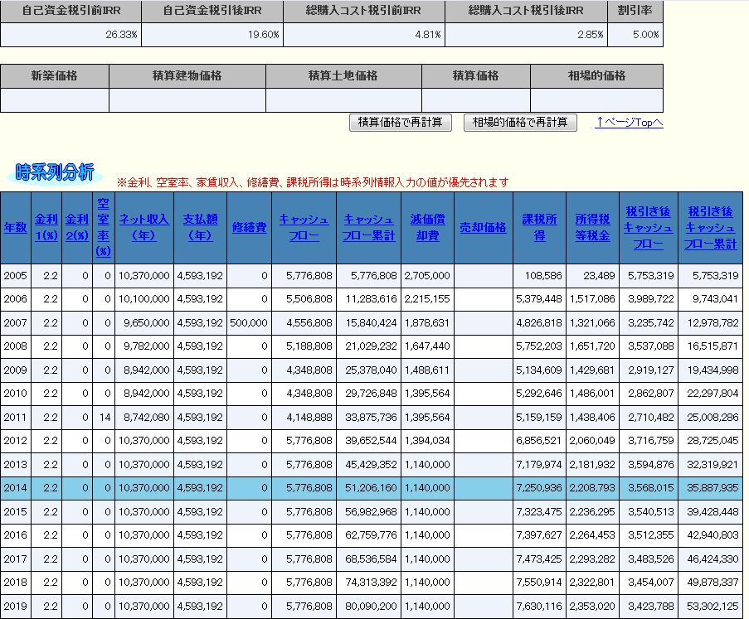Select the 減価償却費 column header link
This screenshot has width=749, height=619.
pos(430,228)
